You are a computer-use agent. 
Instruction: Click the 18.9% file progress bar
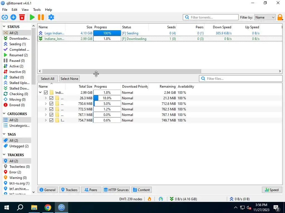click(x=107, y=98)
